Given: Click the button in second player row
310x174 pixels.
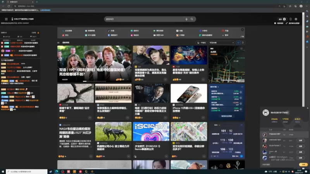Looking at the screenshot, I should [301, 140].
